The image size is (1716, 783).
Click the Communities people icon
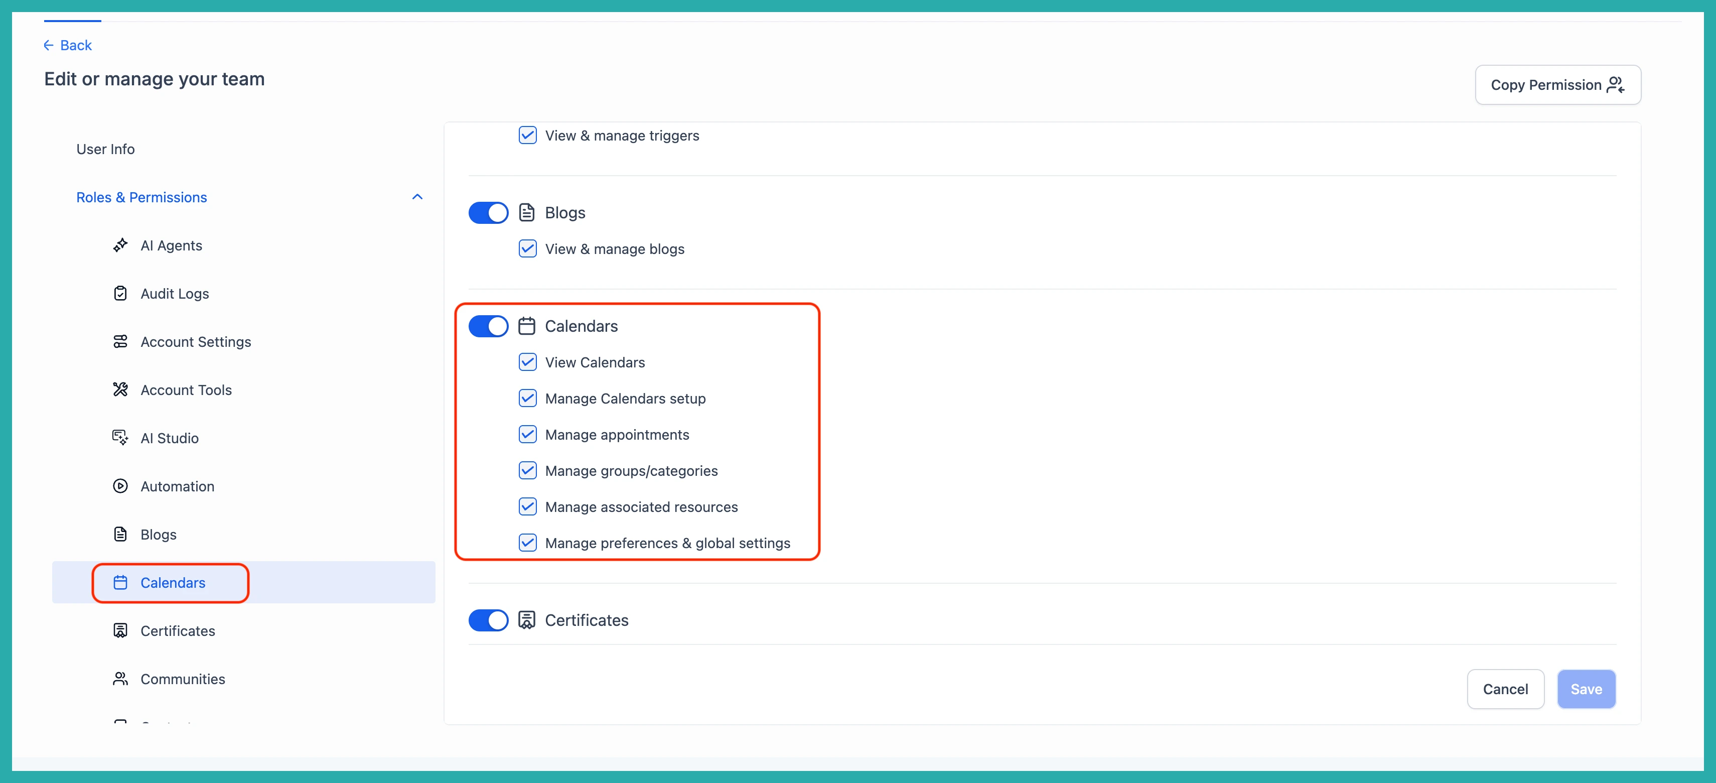120,679
